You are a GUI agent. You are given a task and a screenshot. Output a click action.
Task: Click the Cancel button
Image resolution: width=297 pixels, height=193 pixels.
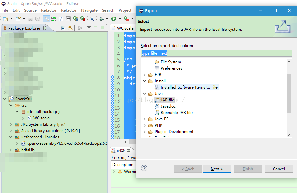(x=279, y=169)
